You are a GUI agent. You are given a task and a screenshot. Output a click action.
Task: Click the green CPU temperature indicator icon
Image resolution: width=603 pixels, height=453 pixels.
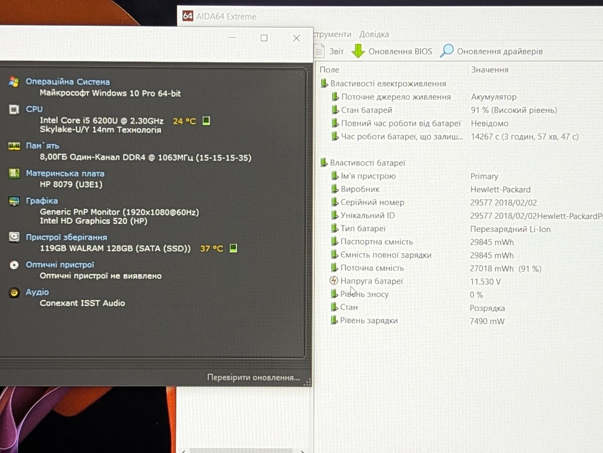click(x=206, y=121)
